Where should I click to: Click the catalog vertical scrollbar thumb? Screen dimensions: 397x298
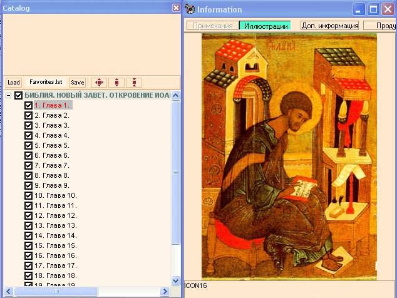176,172
